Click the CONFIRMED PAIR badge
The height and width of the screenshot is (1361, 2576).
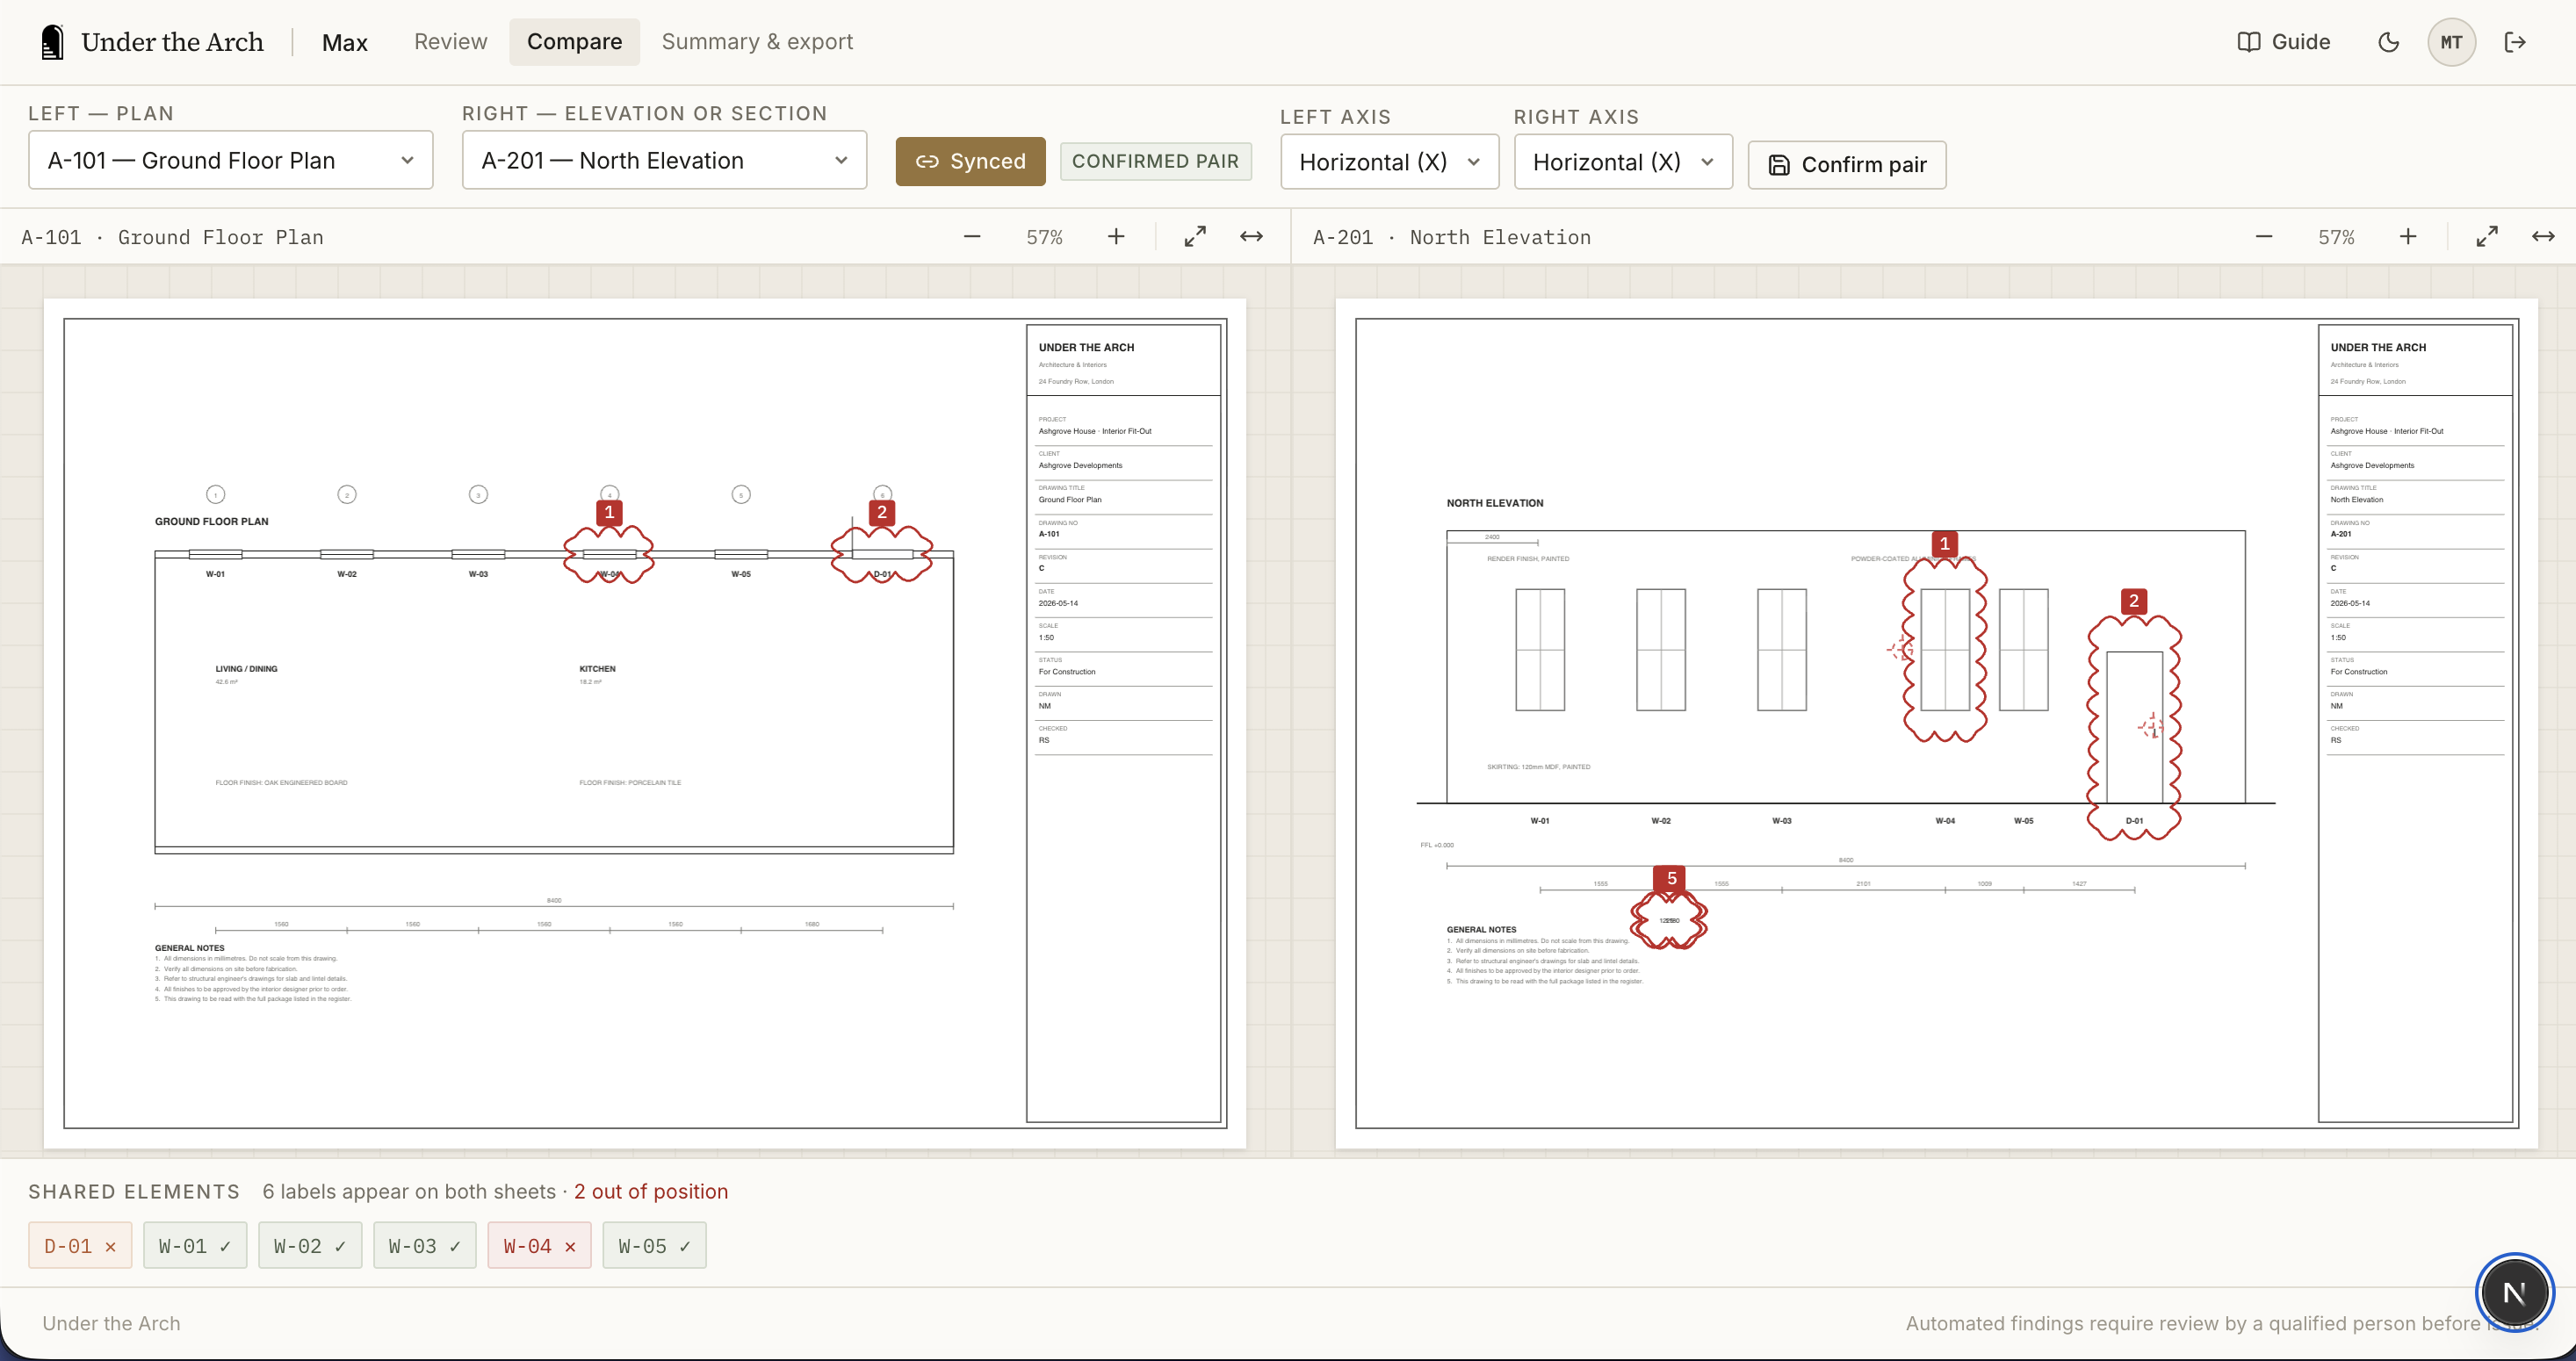(x=1155, y=161)
